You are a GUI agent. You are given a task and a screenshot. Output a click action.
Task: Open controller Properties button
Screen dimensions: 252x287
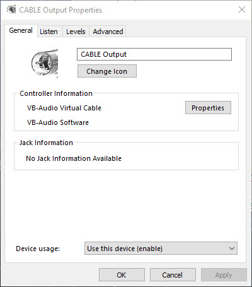208,108
